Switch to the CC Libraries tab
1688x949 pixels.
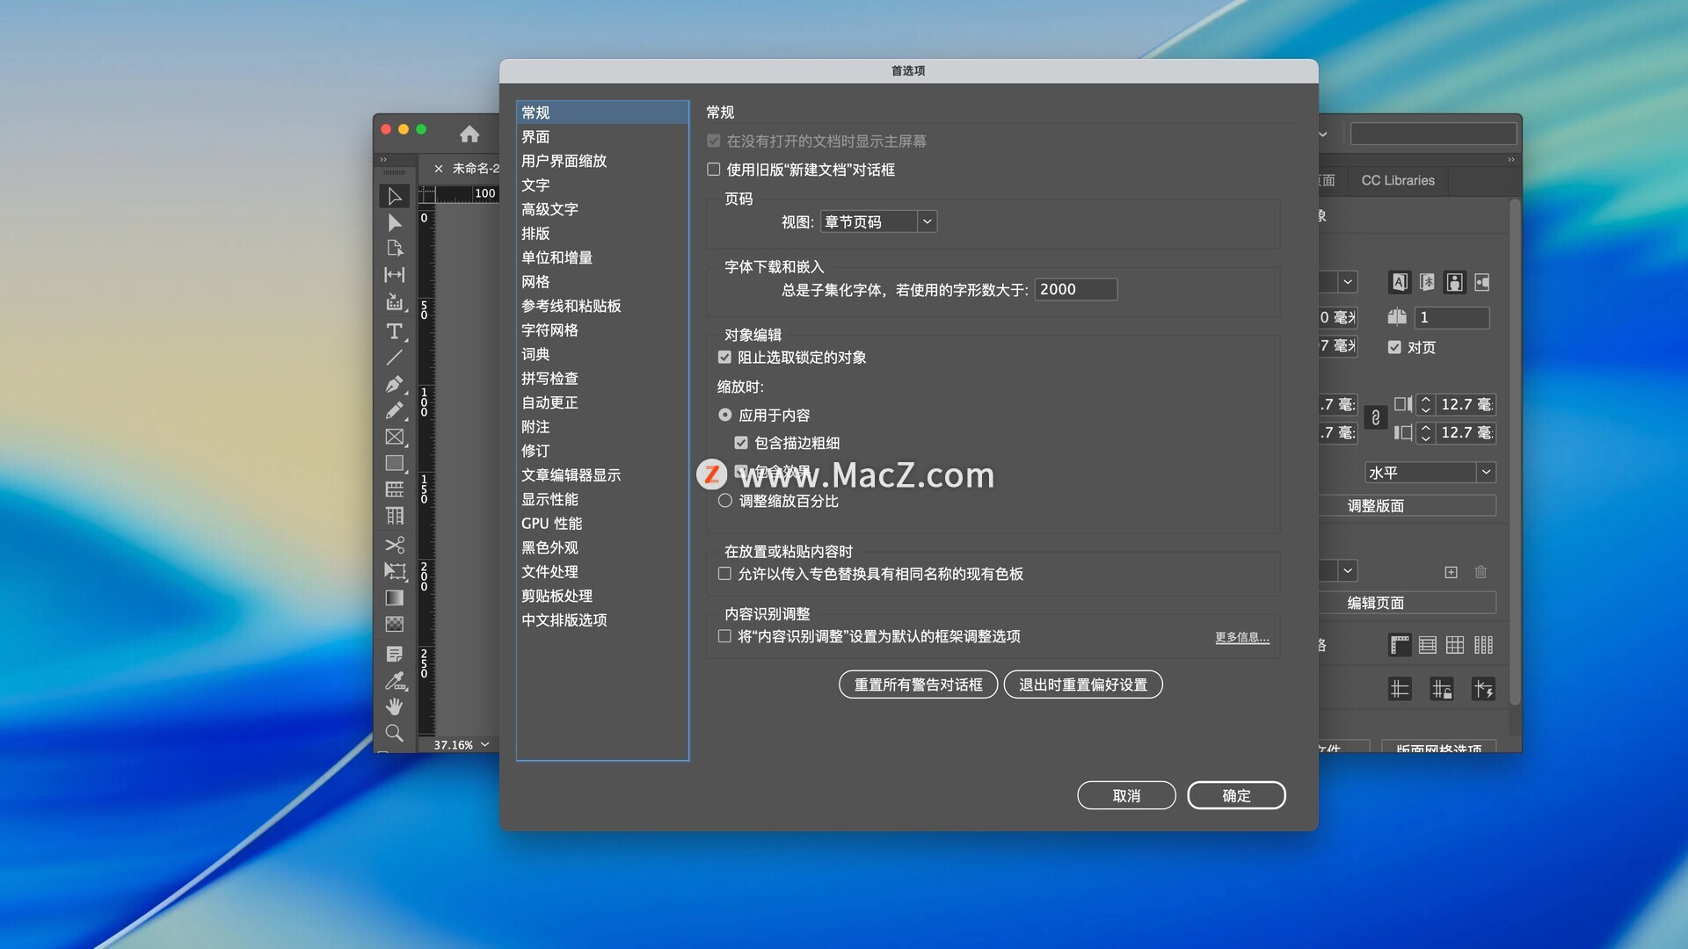(1398, 180)
